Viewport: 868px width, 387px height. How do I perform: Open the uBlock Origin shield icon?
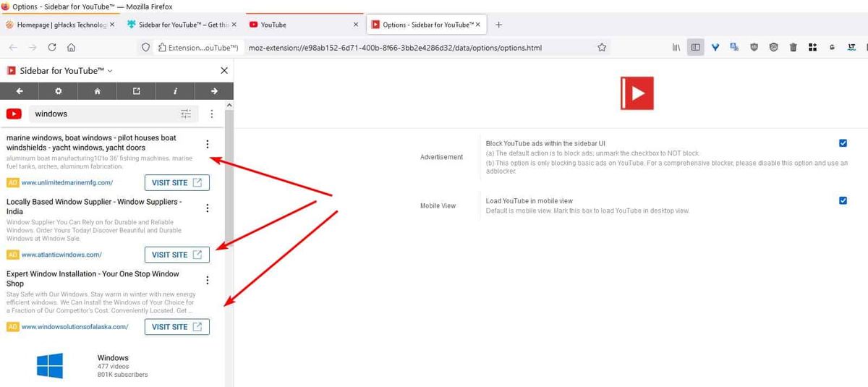point(754,47)
